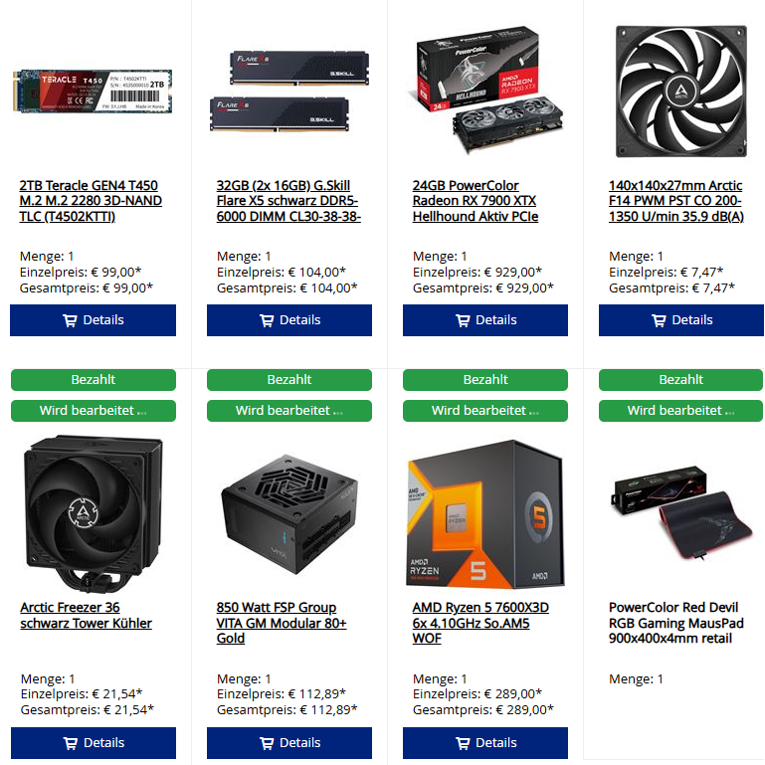
Task: Click the PowerColor Hellhound graphics card image
Action: 489,91
